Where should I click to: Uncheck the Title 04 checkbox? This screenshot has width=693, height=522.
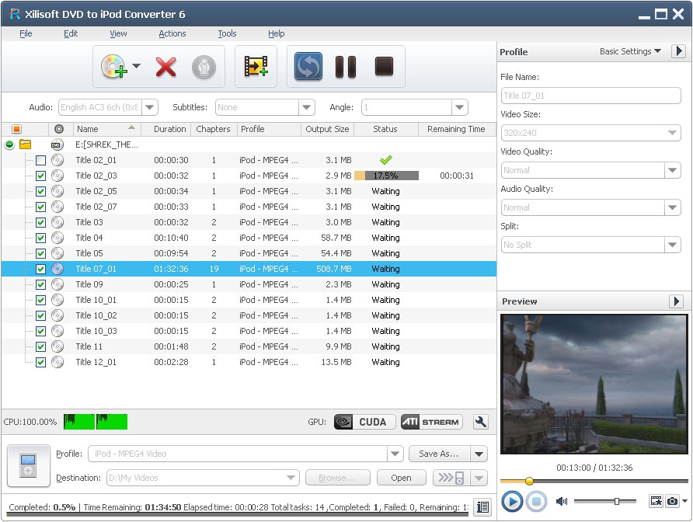(x=40, y=238)
